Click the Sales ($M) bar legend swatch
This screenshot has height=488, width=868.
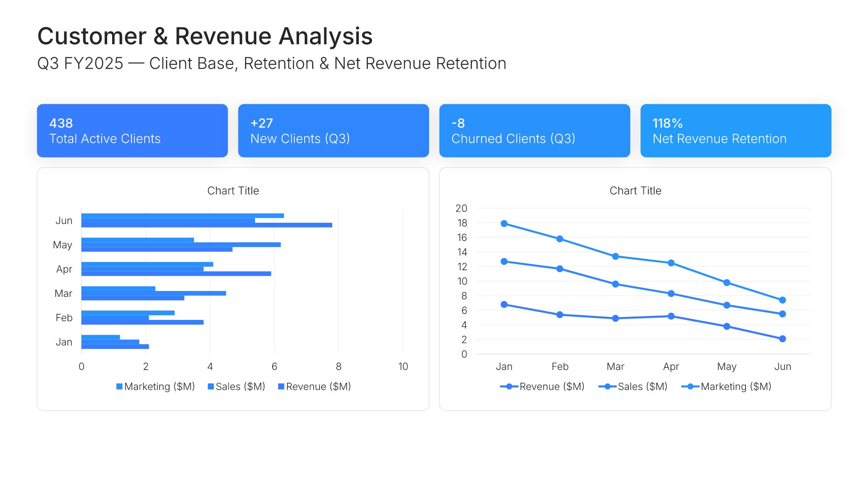(x=211, y=387)
